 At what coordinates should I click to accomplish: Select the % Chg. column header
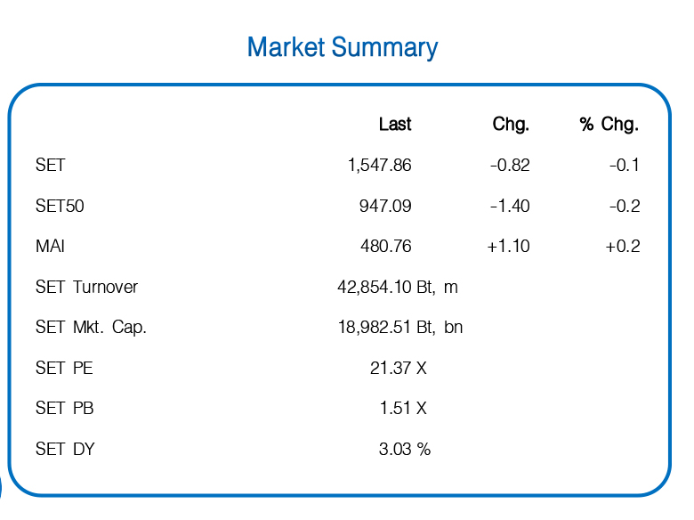609,124
